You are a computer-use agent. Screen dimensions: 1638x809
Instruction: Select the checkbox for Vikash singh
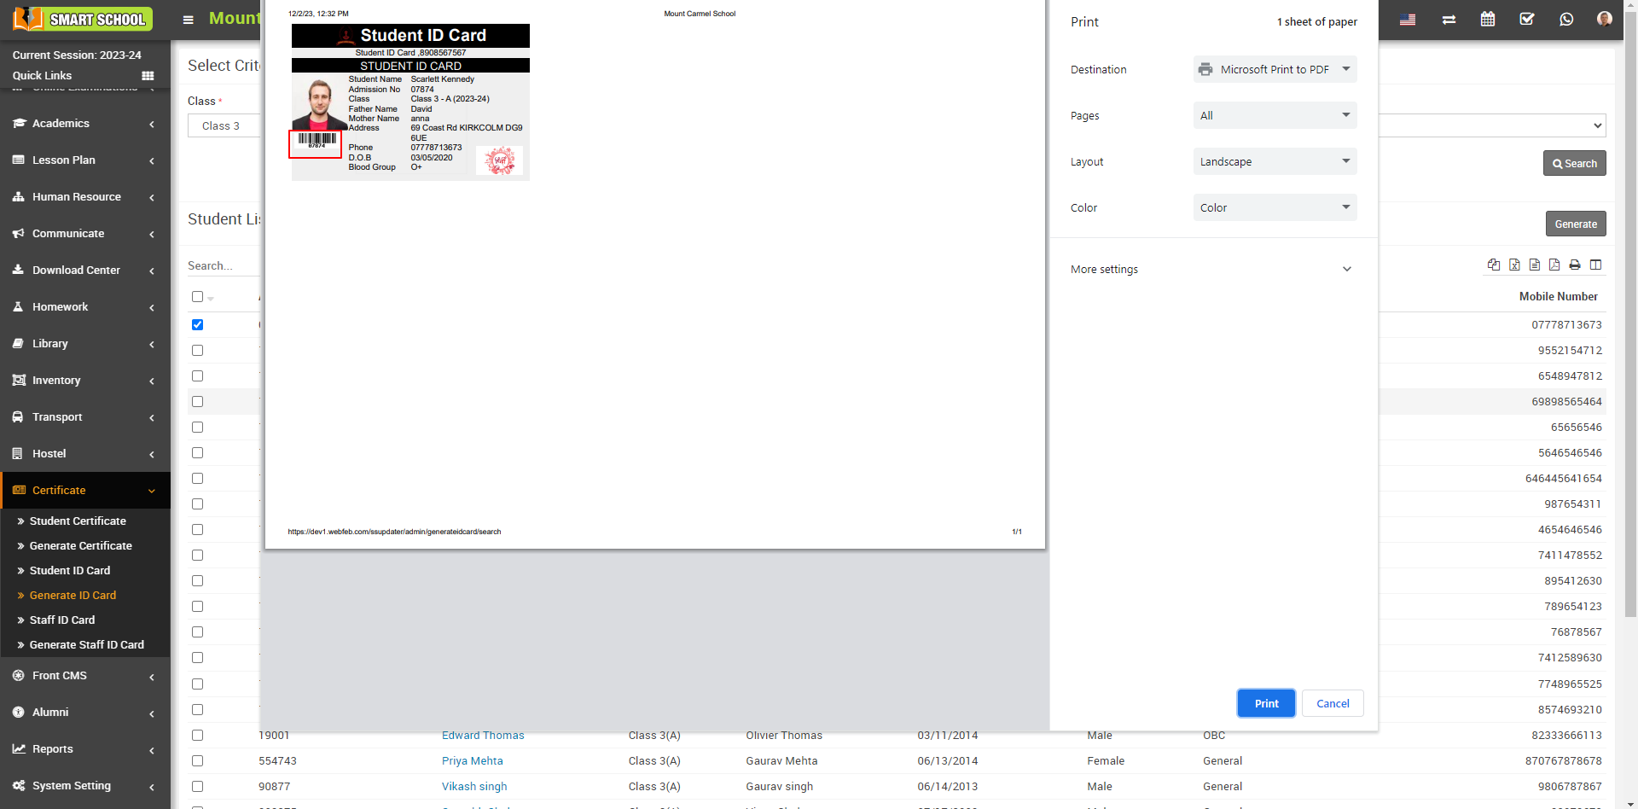point(198,786)
